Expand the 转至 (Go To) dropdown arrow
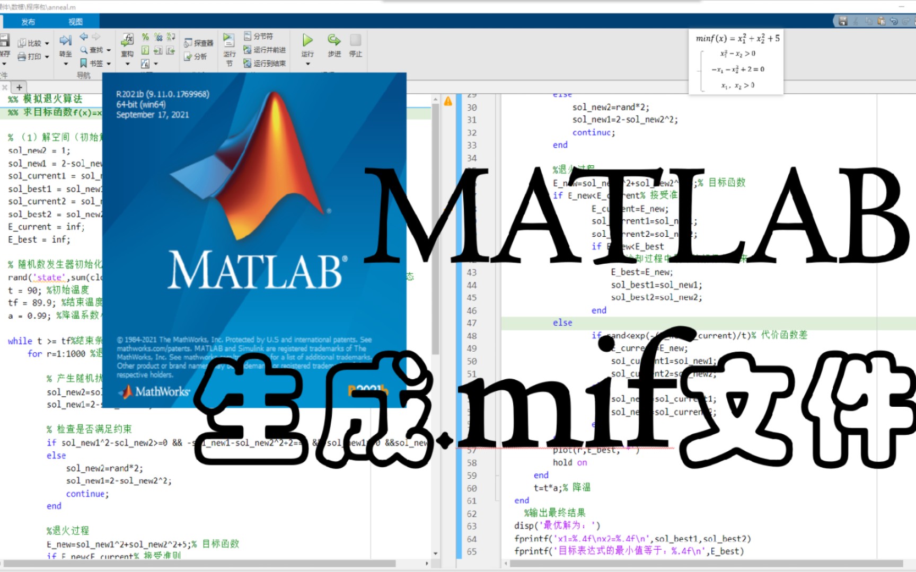This screenshot has width=916, height=572. [x=66, y=64]
